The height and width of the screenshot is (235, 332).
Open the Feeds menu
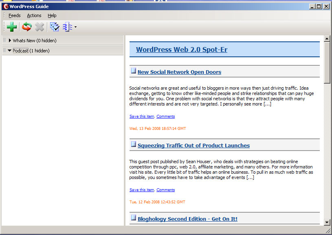point(14,15)
